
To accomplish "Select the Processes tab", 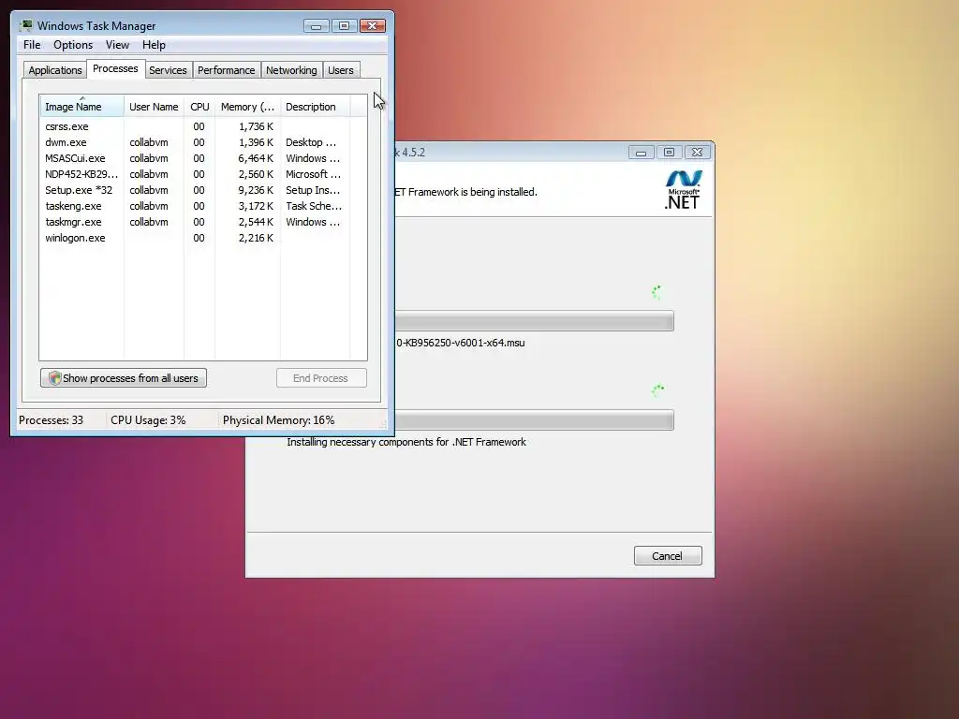I will 115,68.
